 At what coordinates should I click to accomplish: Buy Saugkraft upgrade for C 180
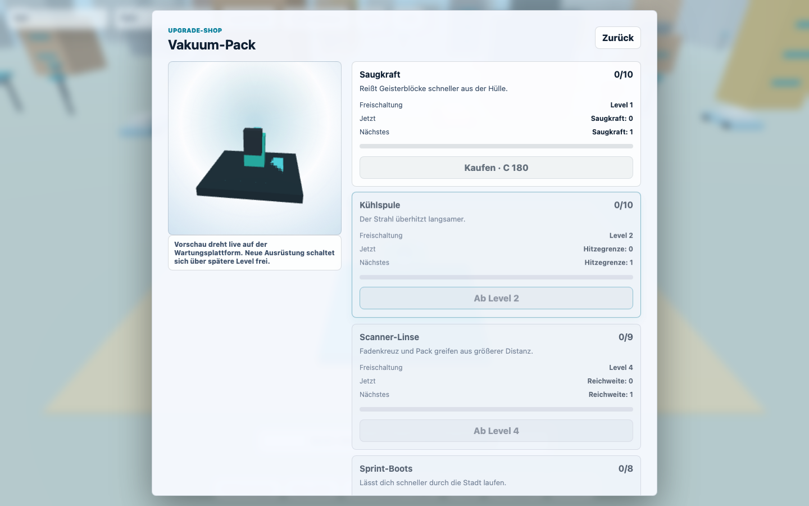(x=496, y=168)
